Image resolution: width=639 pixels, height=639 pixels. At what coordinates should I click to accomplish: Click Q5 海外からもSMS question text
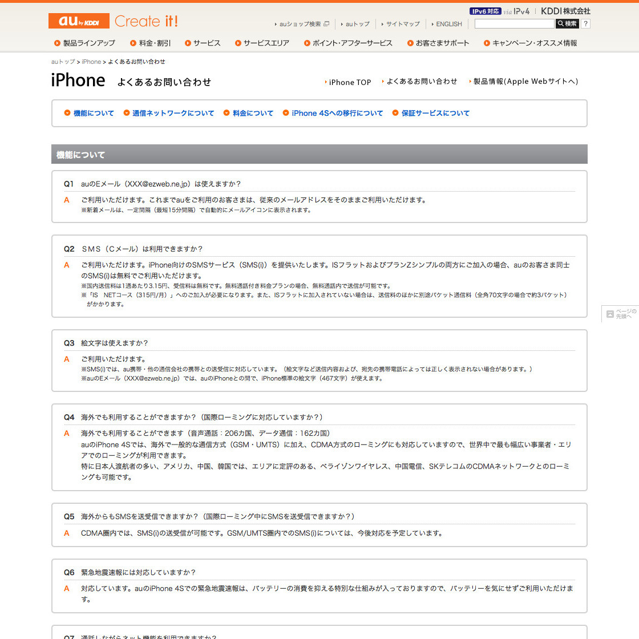pyautogui.click(x=217, y=517)
